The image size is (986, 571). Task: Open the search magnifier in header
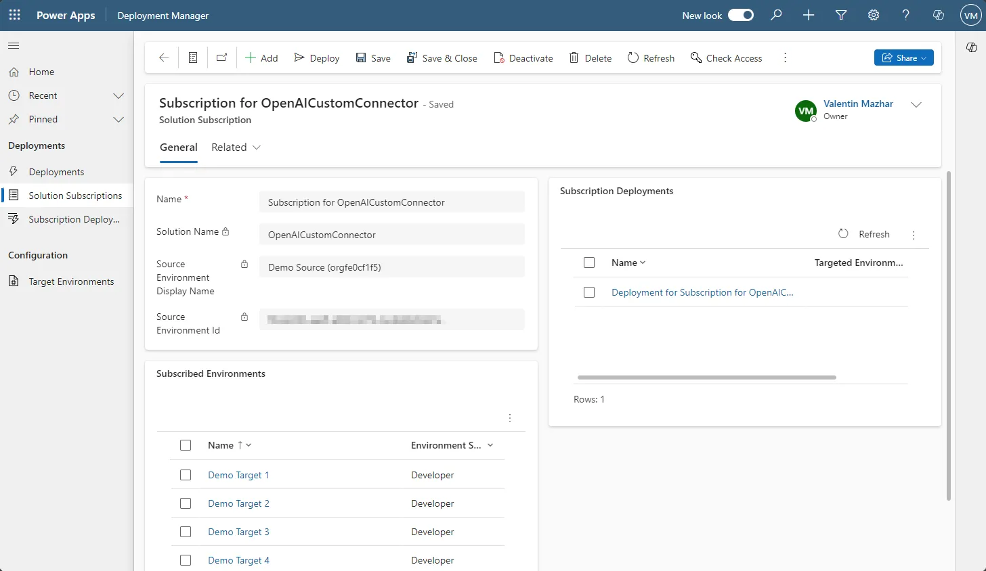(776, 15)
